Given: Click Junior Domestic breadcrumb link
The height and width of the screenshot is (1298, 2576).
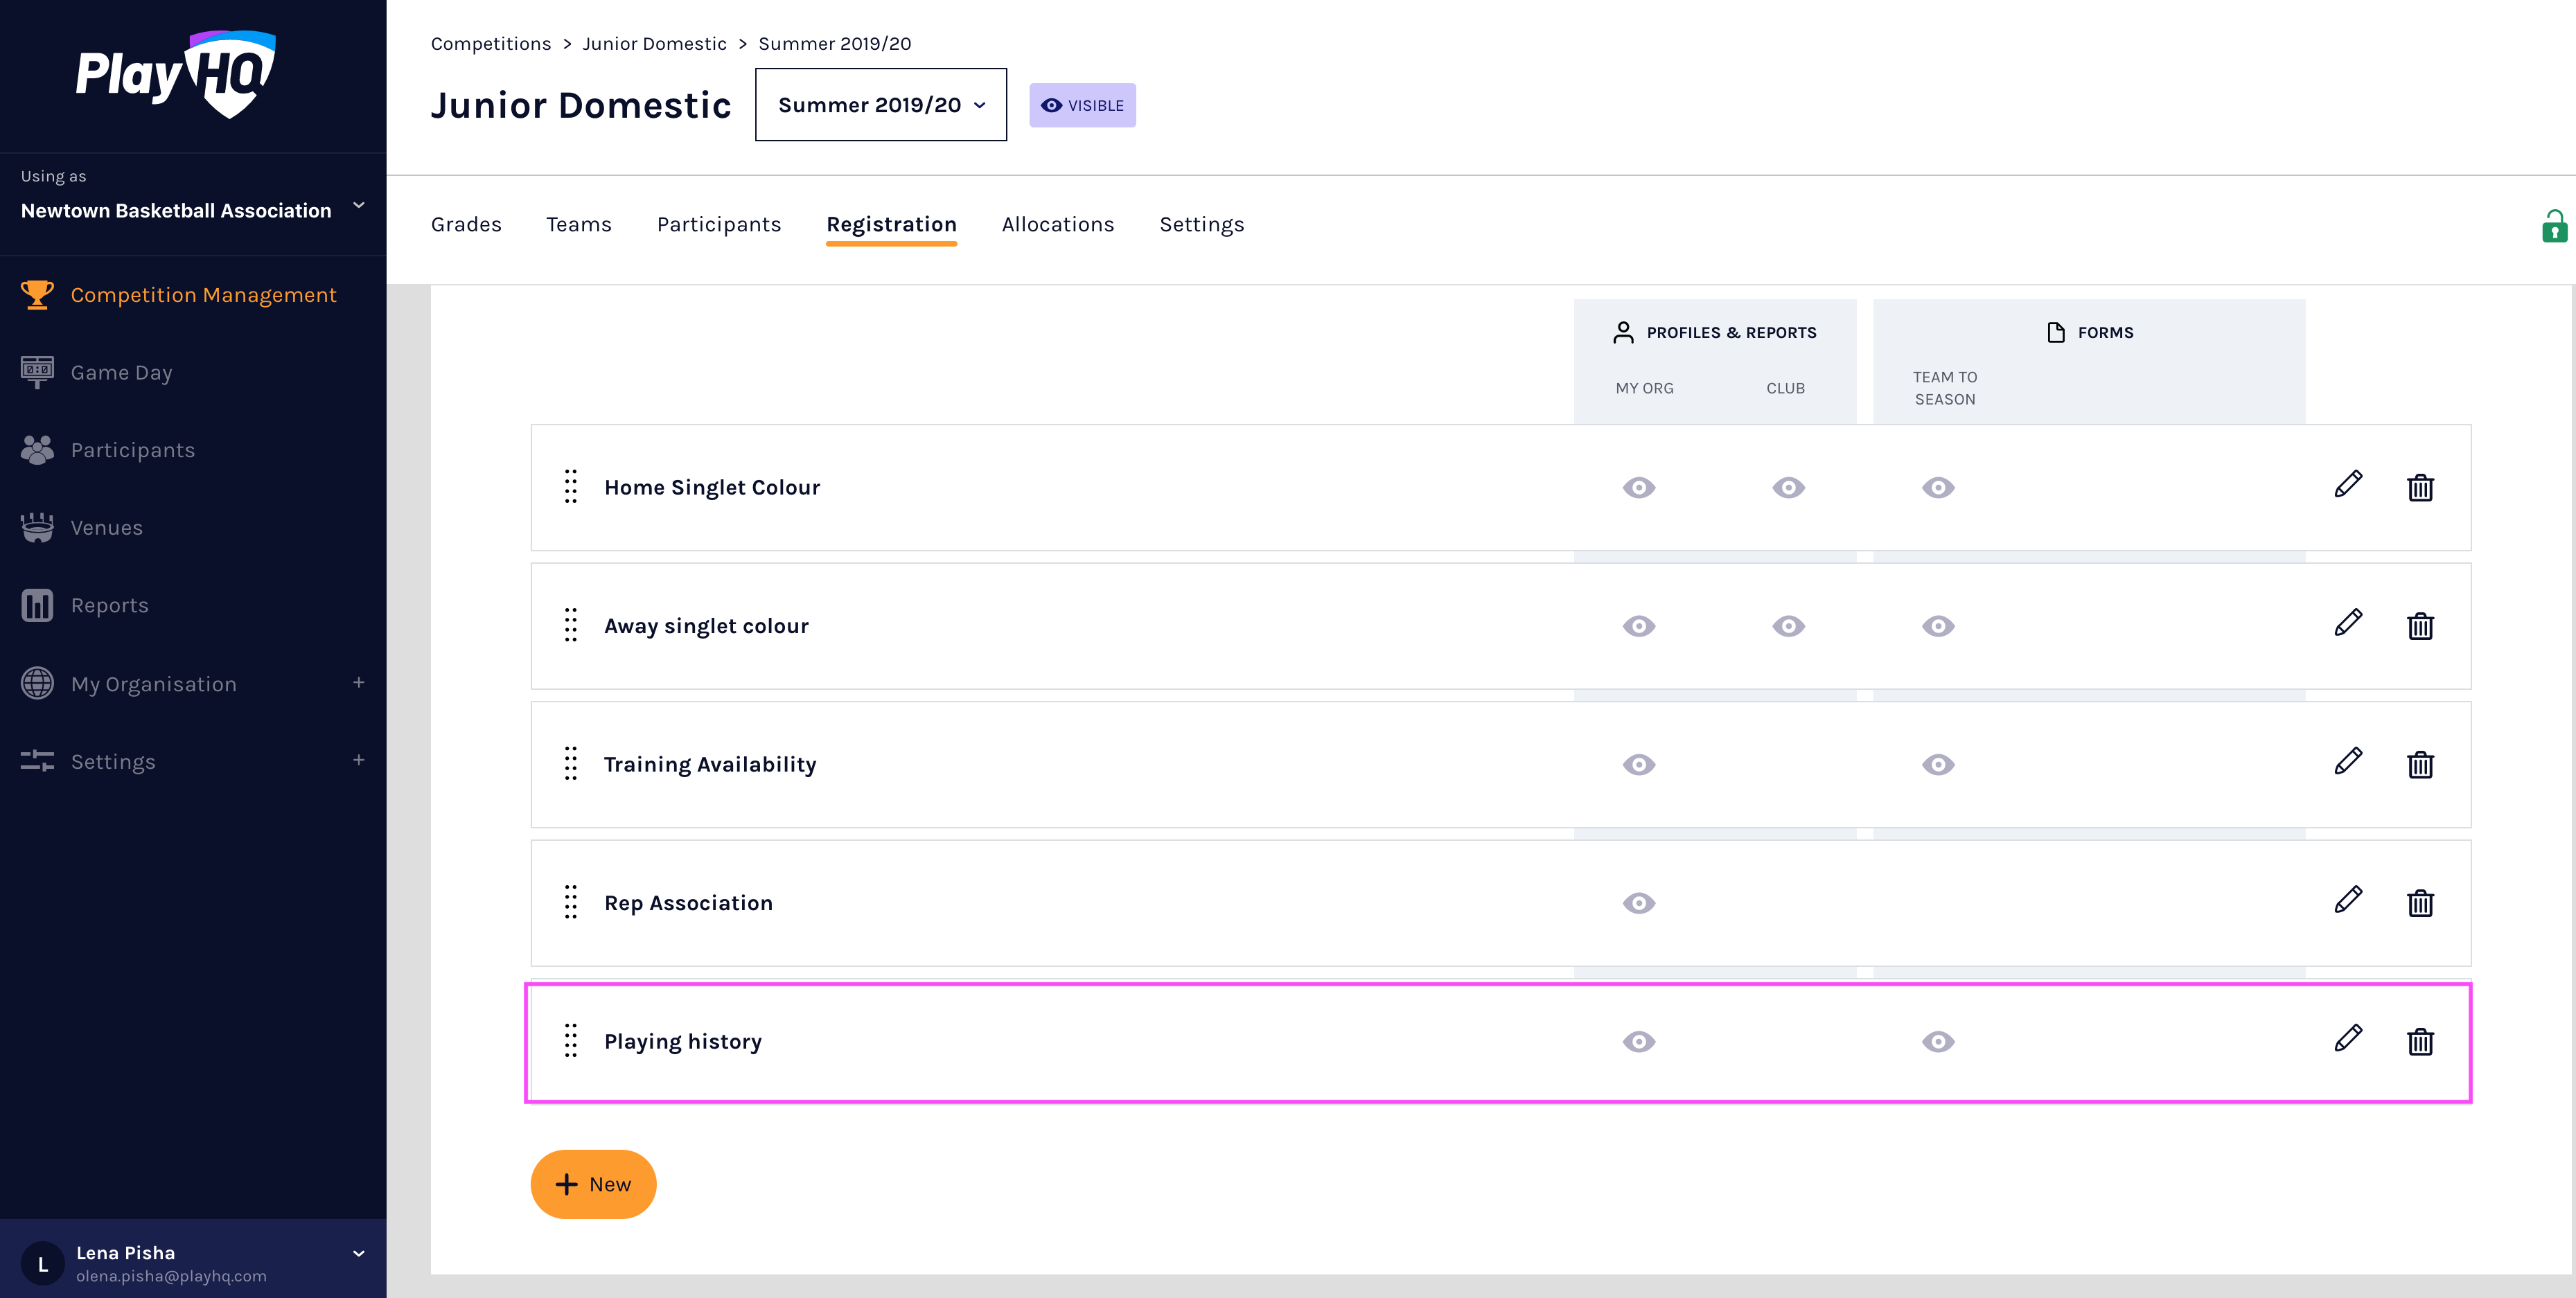Looking at the screenshot, I should click(654, 44).
